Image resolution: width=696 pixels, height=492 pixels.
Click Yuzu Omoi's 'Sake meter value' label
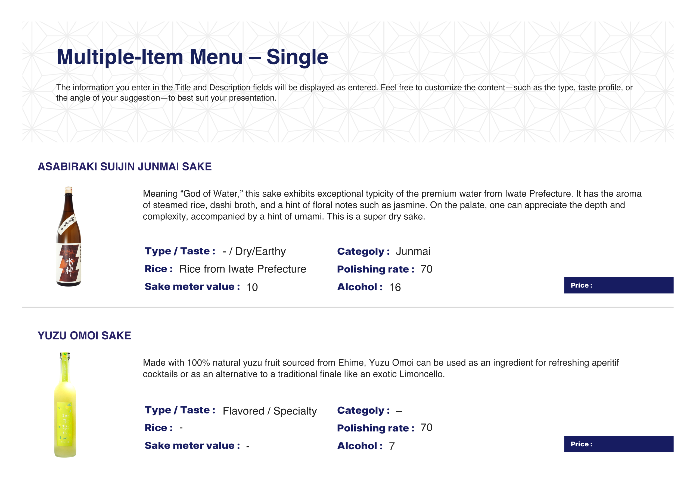pos(192,446)
